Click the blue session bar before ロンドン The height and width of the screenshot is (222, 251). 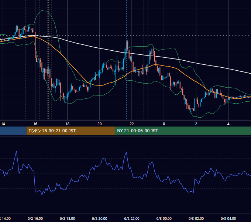pos(13,131)
